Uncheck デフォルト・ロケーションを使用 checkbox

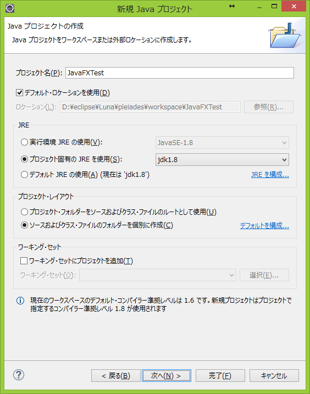pos(19,93)
